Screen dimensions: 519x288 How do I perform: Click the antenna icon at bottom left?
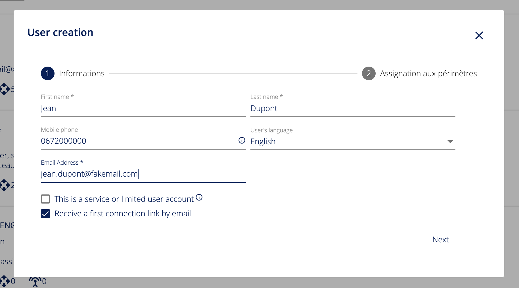[x=35, y=281]
